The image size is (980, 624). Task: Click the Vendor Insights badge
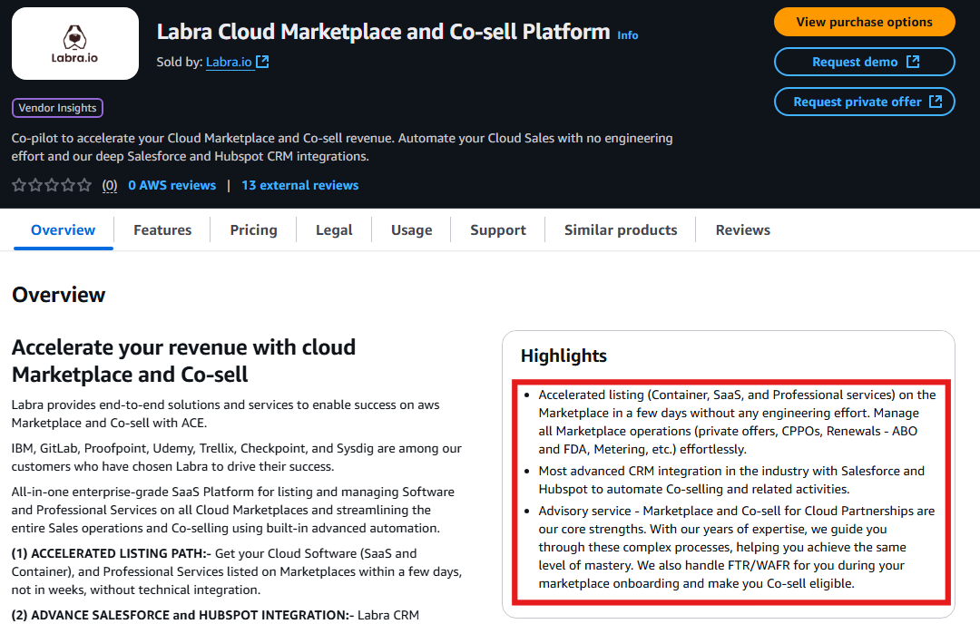tap(57, 108)
